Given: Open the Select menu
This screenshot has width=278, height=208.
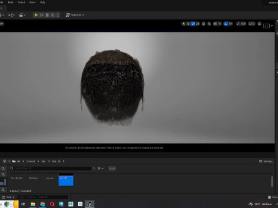Looking at the screenshot, I should (21, 2).
